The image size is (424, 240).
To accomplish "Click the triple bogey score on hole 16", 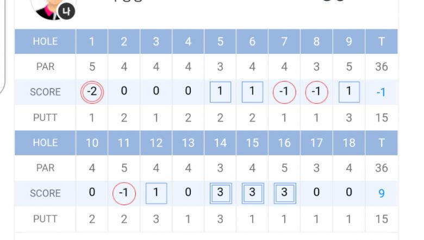I will pyautogui.click(x=284, y=193).
